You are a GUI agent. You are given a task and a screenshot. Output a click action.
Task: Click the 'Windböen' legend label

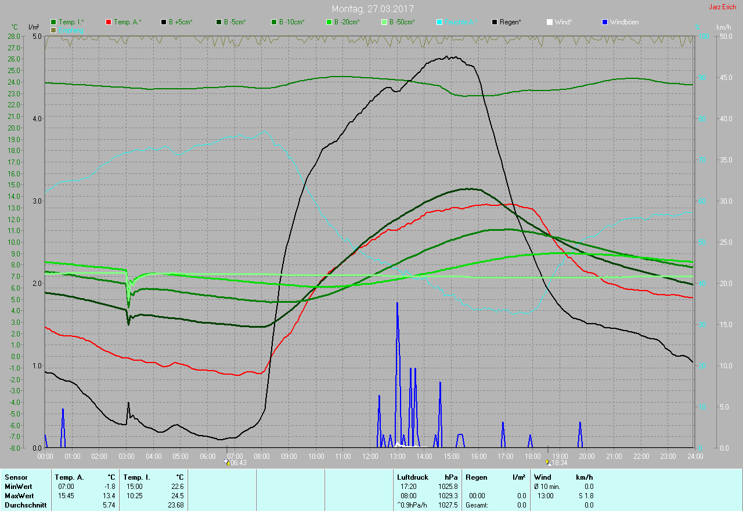[624, 22]
